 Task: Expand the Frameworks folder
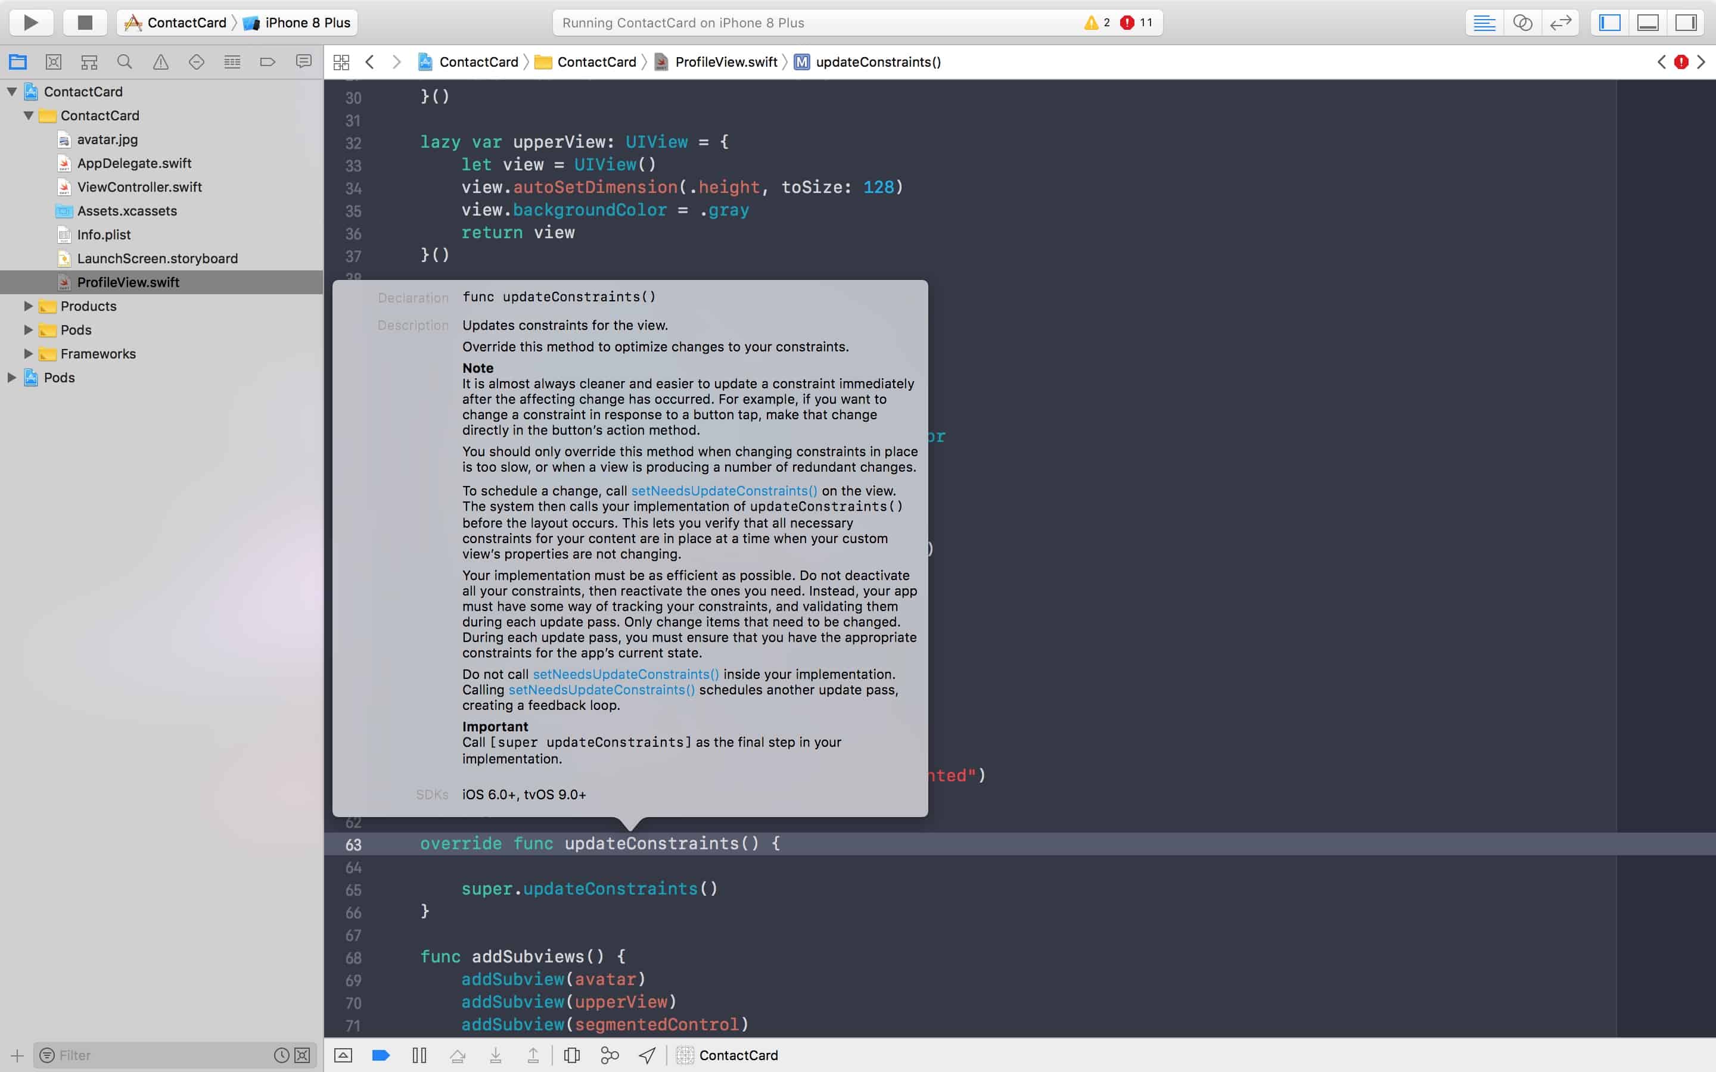click(x=29, y=354)
